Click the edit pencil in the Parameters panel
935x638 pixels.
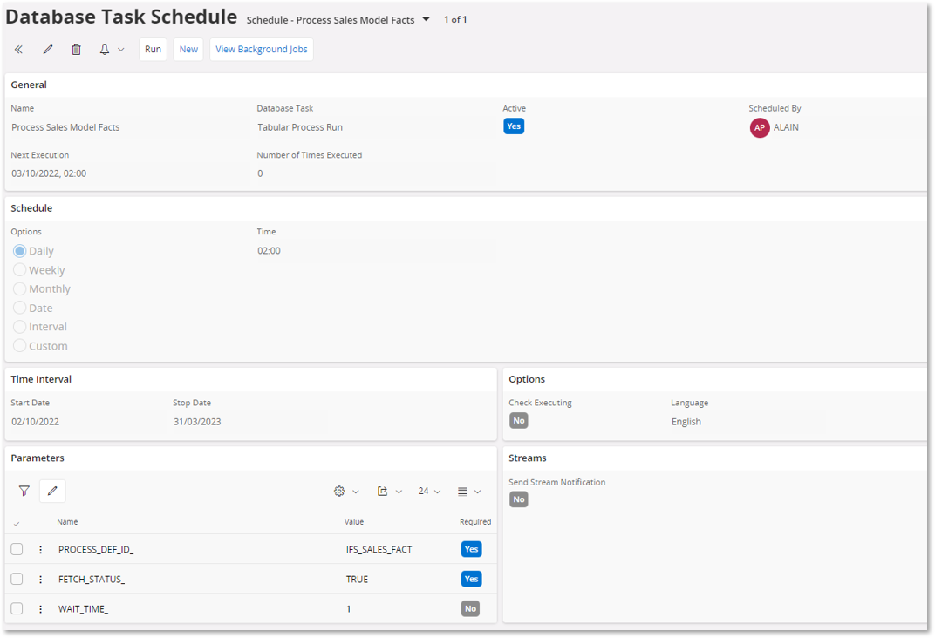[x=52, y=491]
